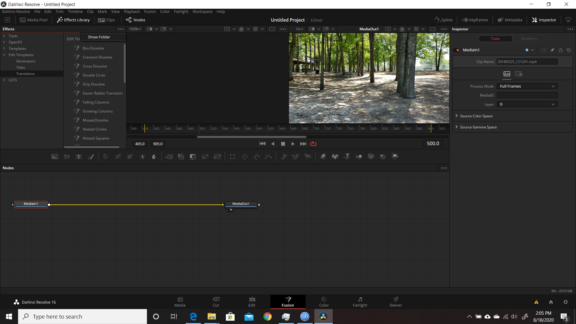
Task: Add a Transform node from the toolbar
Action: tap(217, 157)
